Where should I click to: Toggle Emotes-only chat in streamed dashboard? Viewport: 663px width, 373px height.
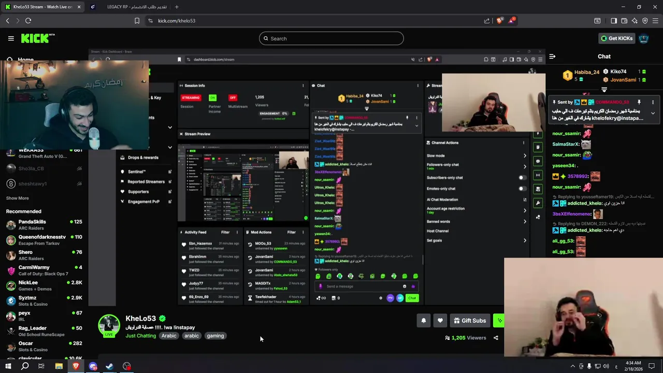click(x=523, y=189)
